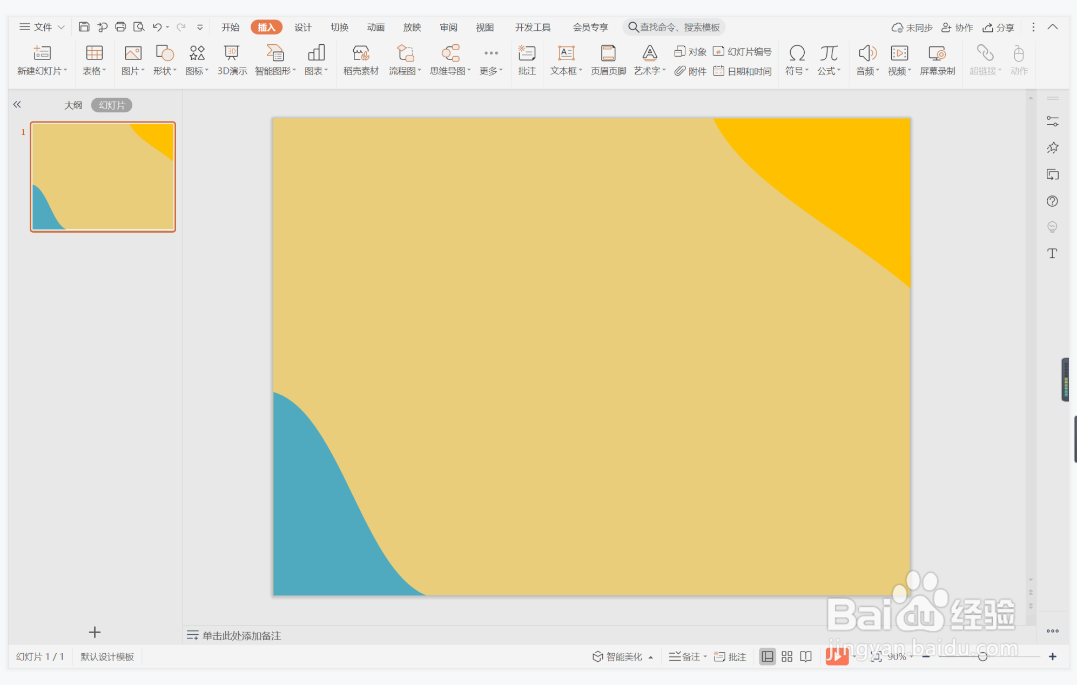
Task: Insert 日期和时间
Action: [742, 71]
